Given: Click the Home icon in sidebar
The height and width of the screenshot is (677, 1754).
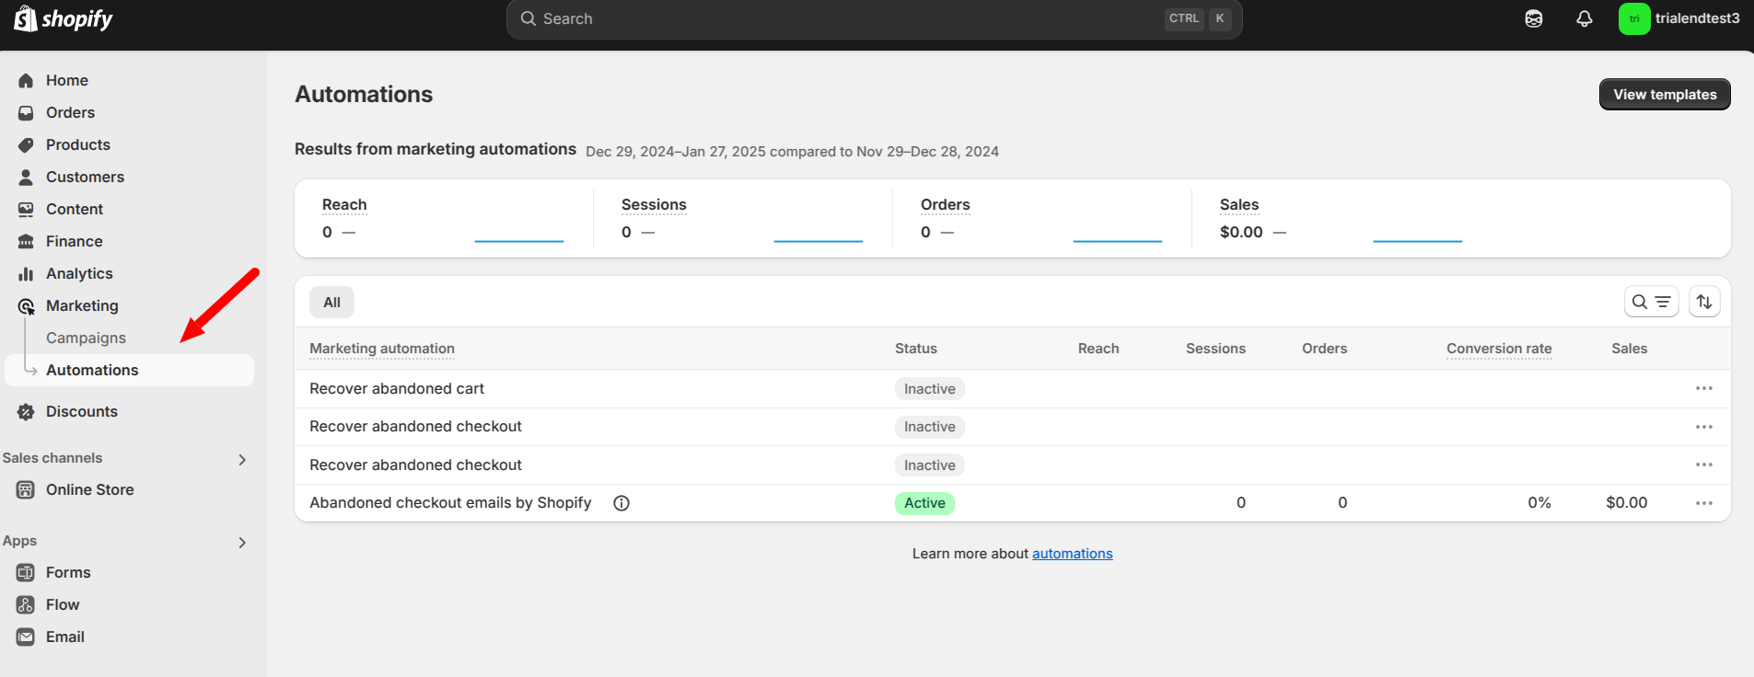Looking at the screenshot, I should [x=26, y=81].
